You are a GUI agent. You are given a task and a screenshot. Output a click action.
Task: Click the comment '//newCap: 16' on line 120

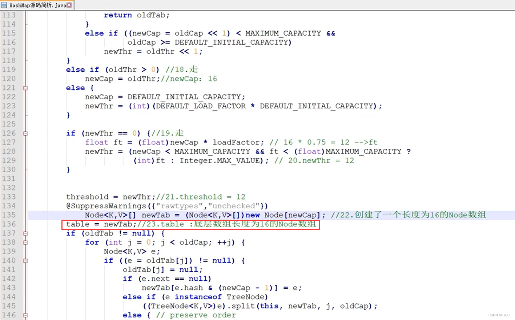click(x=189, y=79)
